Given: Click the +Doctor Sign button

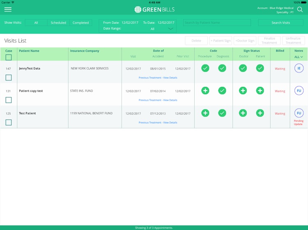Looking at the screenshot, I should pyautogui.click(x=245, y=41).
